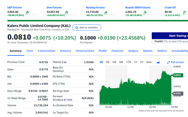Open the Crude Oil link
Viewport: 188px width, 117px height.
pos(170,8)
